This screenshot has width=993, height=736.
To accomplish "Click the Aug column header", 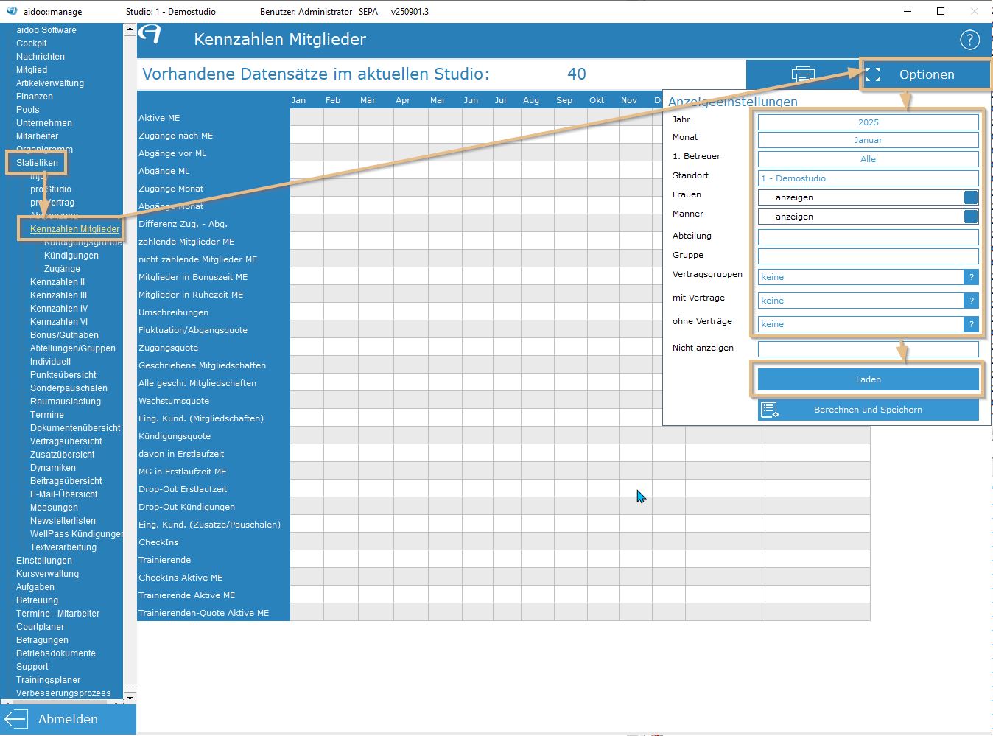I will [x=531, y=100].
